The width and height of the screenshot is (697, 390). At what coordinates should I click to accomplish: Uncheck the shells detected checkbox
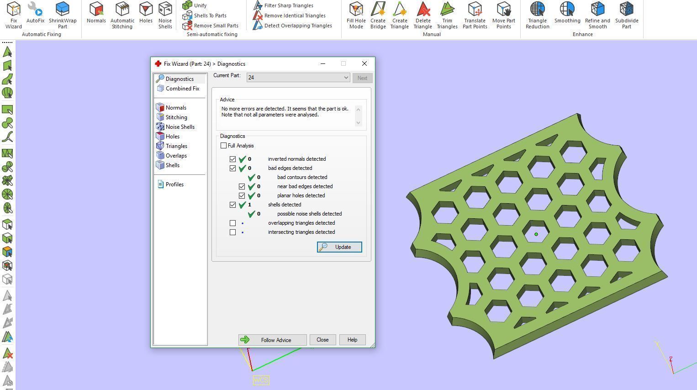pos(233,205)
